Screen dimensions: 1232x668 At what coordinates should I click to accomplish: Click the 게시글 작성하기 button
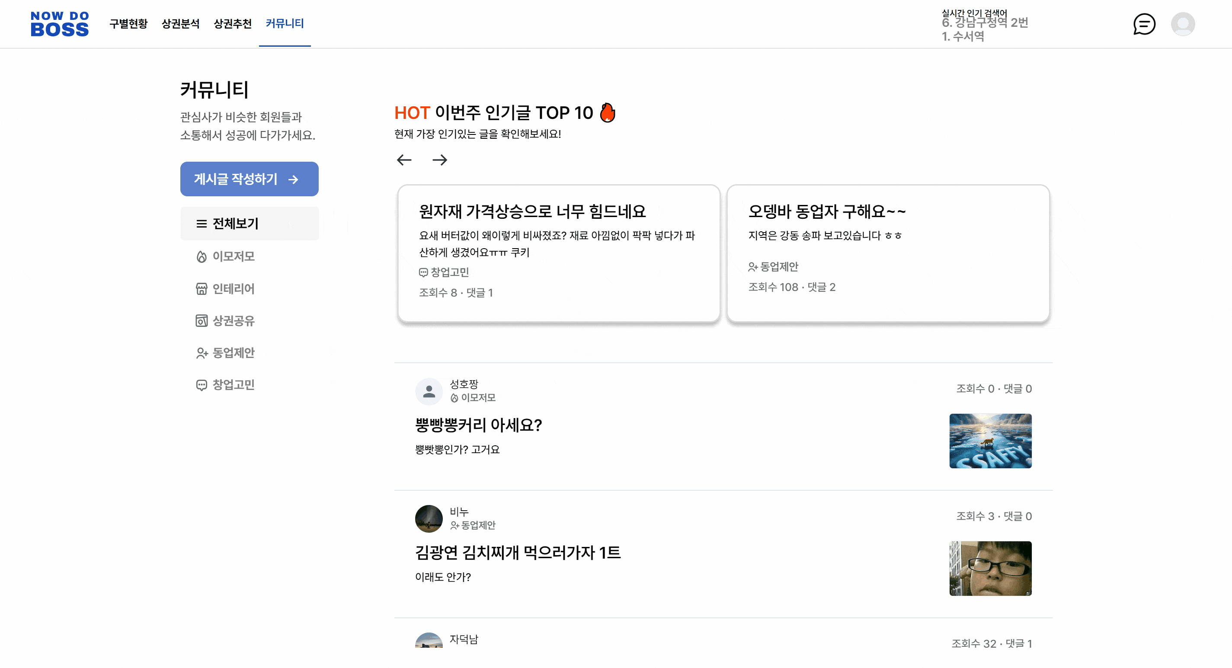(x=249, y=179)
